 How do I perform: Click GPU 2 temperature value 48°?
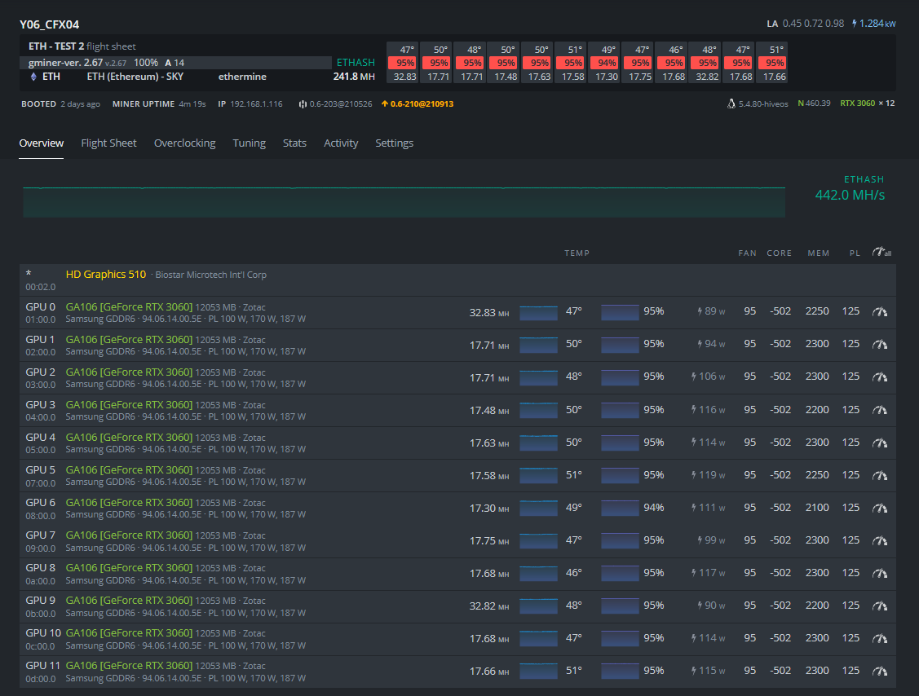574,377
